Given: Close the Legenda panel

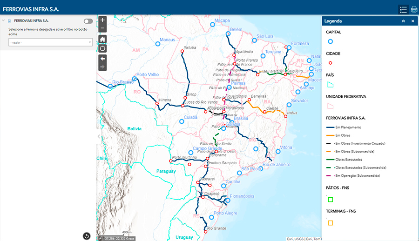Looking at the screenshot, I should 412,21.
